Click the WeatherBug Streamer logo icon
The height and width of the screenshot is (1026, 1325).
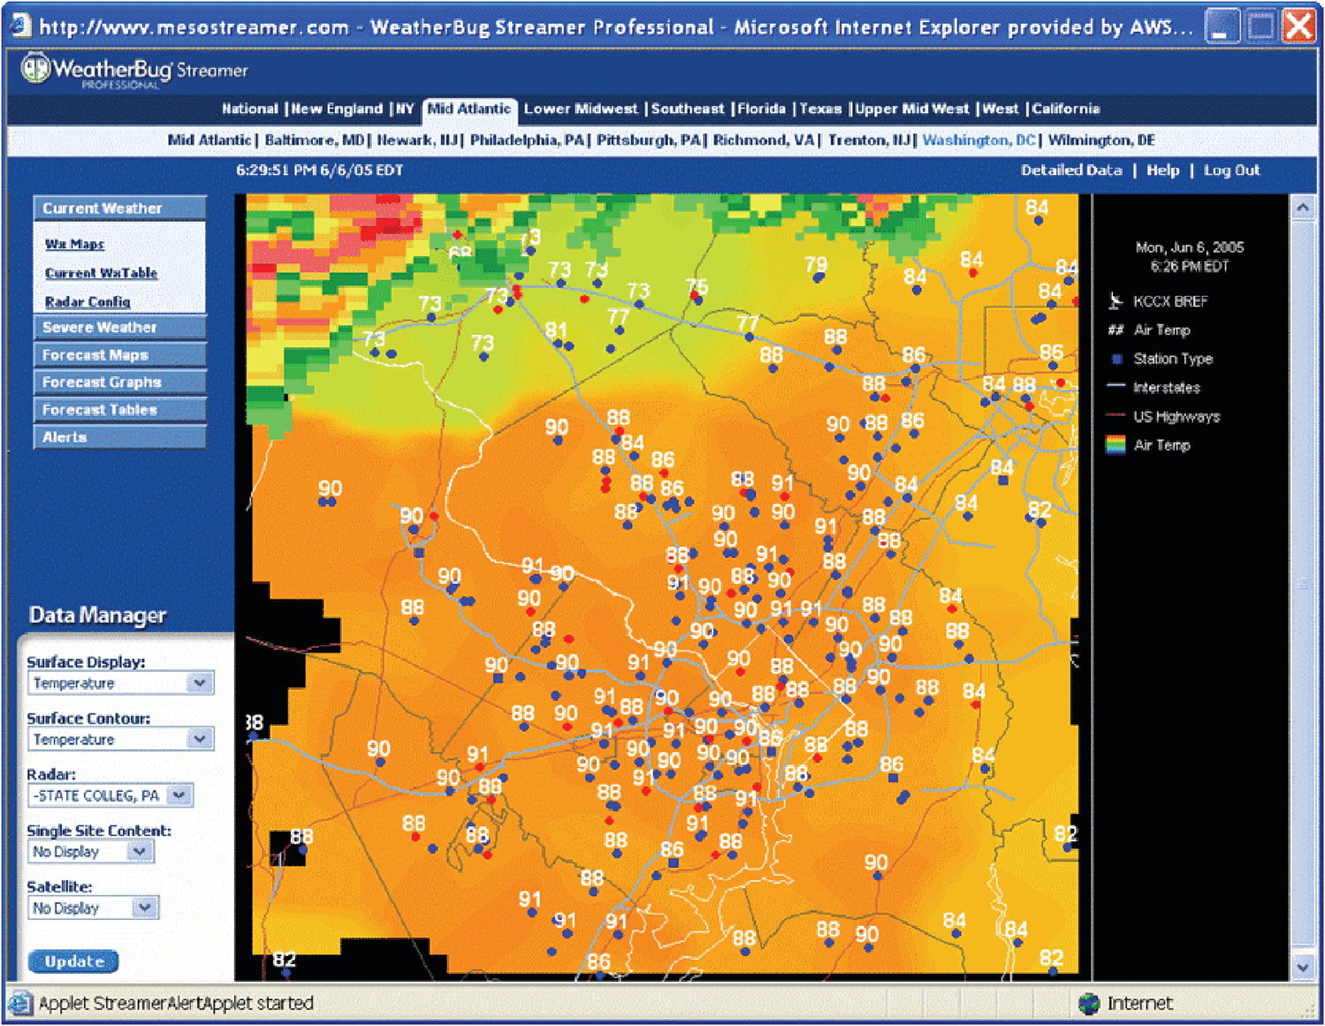click(x=35, y=69)
